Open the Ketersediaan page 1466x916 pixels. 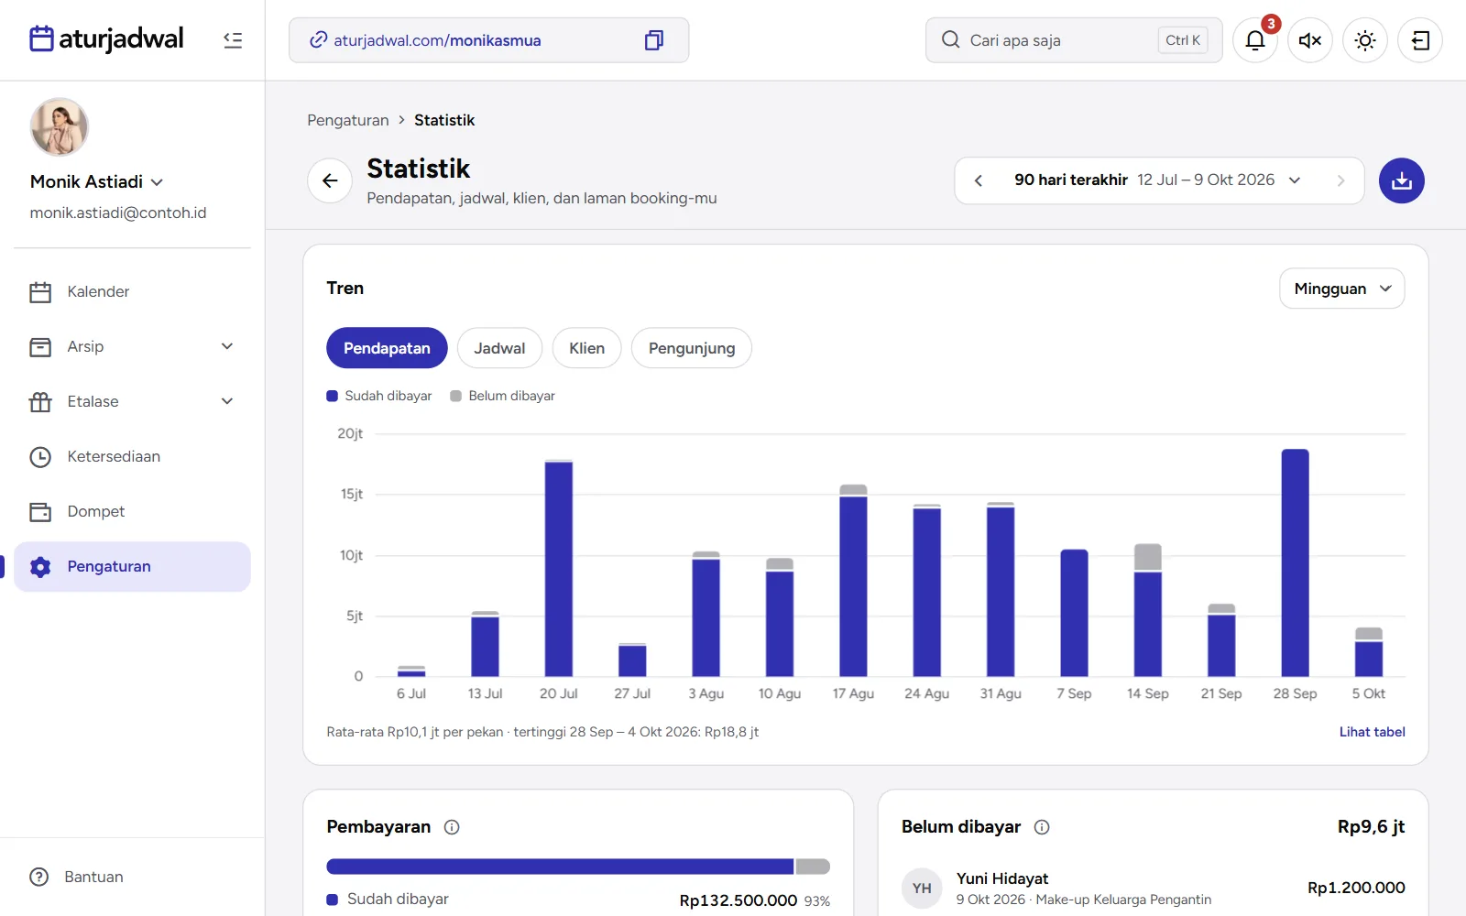coord(132,456)
